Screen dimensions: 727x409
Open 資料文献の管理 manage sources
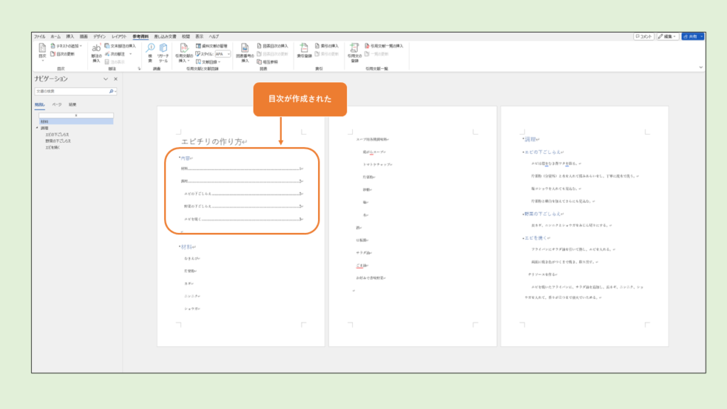(212, 46)
